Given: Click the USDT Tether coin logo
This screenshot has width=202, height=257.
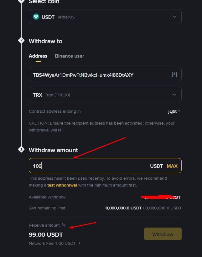Looking at the screenshot, I should pos(36,17).
